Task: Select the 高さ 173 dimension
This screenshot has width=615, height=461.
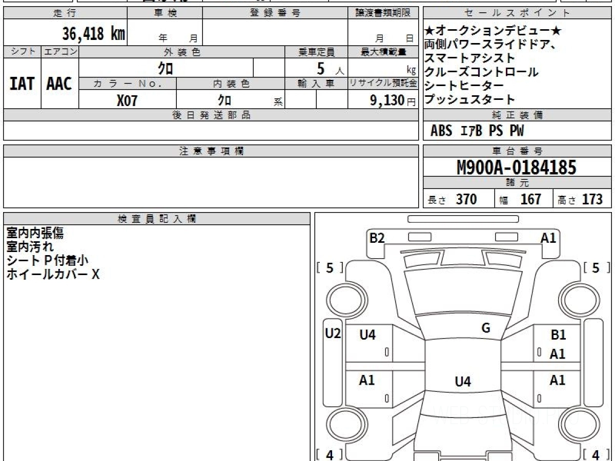Action: [x=580, y=199]
